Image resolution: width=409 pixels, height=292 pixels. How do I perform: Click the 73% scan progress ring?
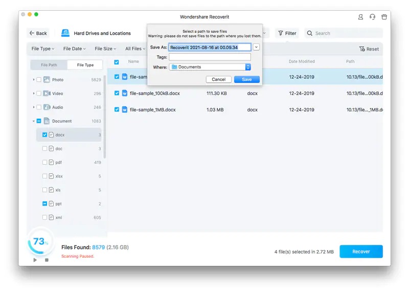click(x=40, y=241)
